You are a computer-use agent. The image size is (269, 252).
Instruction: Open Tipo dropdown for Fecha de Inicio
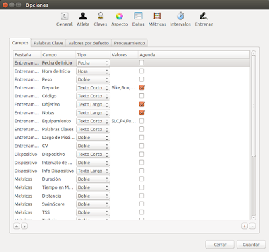point(93,63)
